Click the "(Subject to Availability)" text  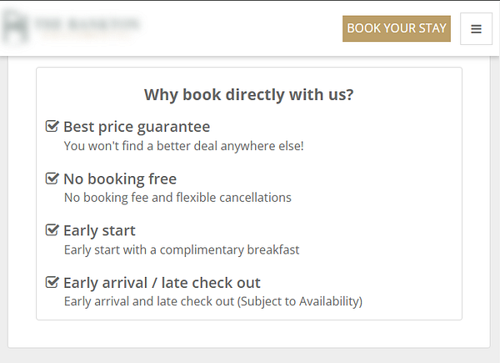300,301
